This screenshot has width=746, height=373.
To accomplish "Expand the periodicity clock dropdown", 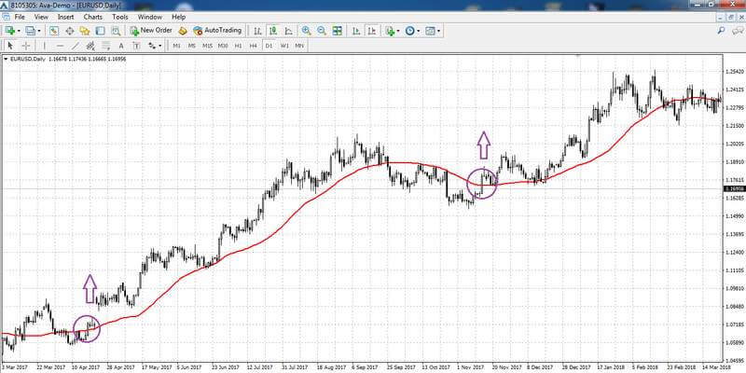I will (418, 31).
